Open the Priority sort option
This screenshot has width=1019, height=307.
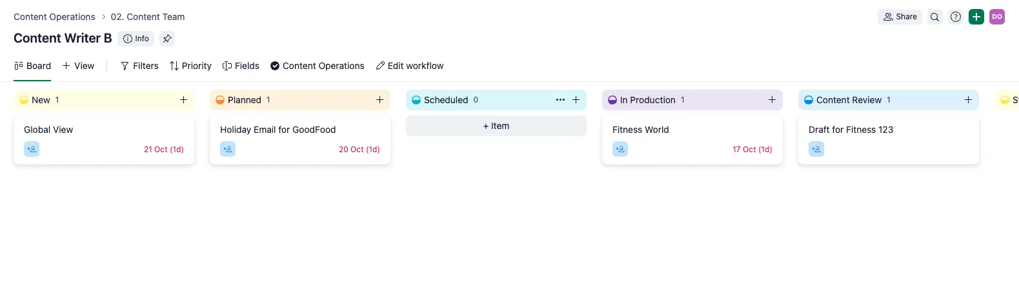pyautogui.click(x=190, y=66)
